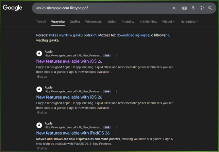Open 'New features available with iPadOS 26' result
Image resolution: width=219 pixels, height=152 pixels.
(73, 133)
